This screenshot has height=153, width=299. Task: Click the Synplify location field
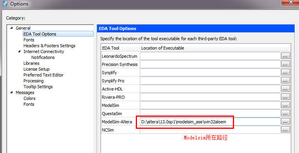210,73
